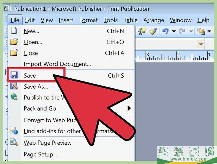Click the Find add-ins info icon

coord(14,130)
